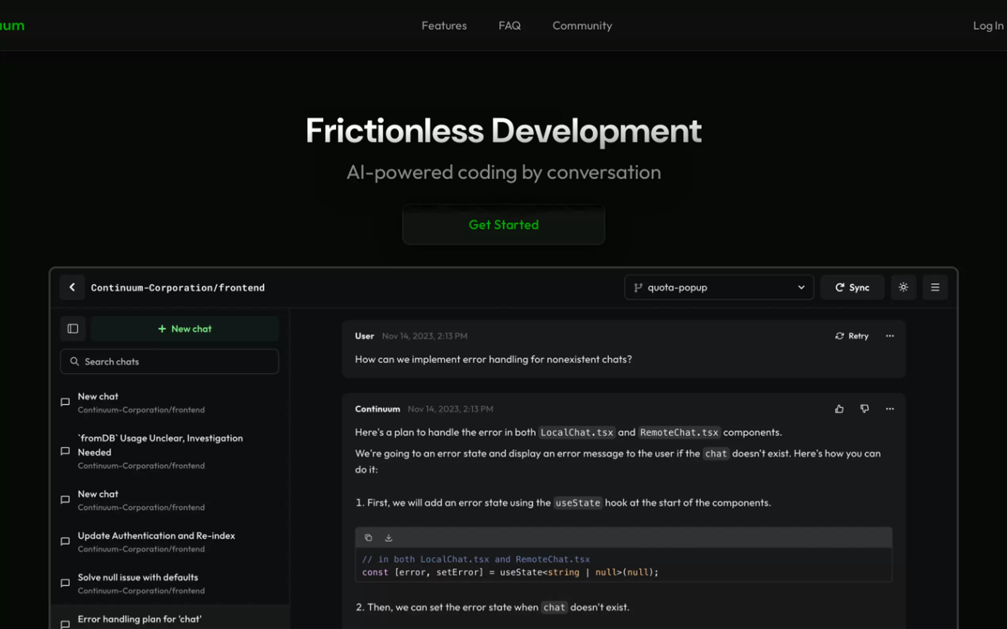Screen dimensions: 1007x629
Task: Click the chat icon beside Update Authentication
Action: (x=65, y=541)
